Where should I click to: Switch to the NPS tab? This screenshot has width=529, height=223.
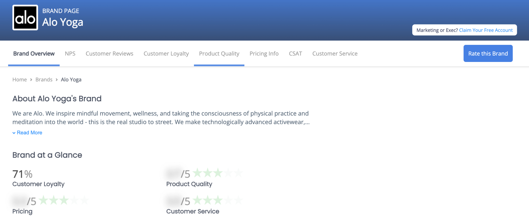[x=70, y=53]
